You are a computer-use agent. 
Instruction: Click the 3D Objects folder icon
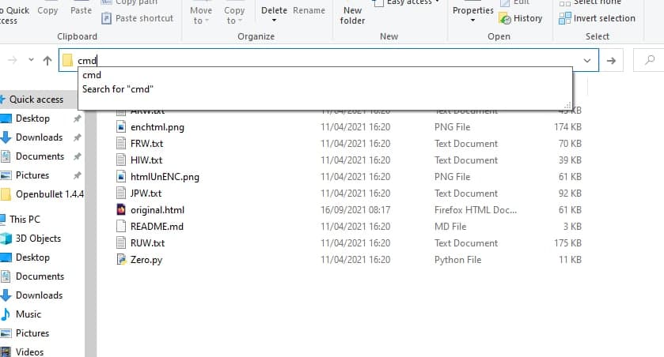point(7,239)
